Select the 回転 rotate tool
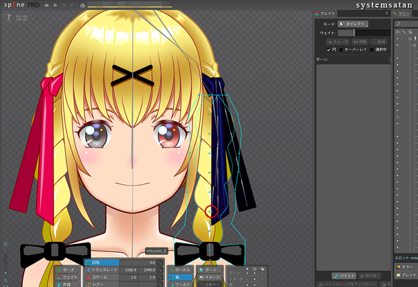The width and height of the screenshot is (418, 287). (102, 263)
